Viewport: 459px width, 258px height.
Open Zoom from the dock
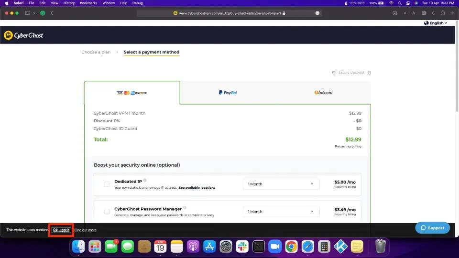point(275,247)
